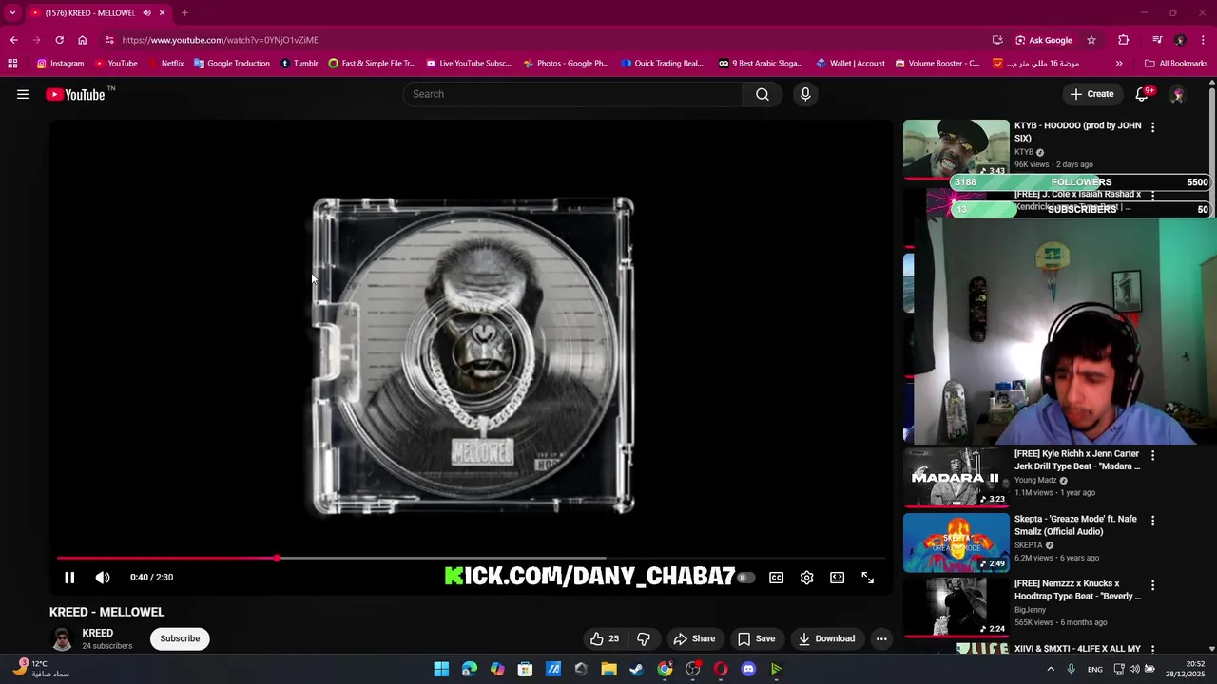Open the All Bookmarks folder
Viewport: 1217px width, 684px height.
coord(1176,64)
